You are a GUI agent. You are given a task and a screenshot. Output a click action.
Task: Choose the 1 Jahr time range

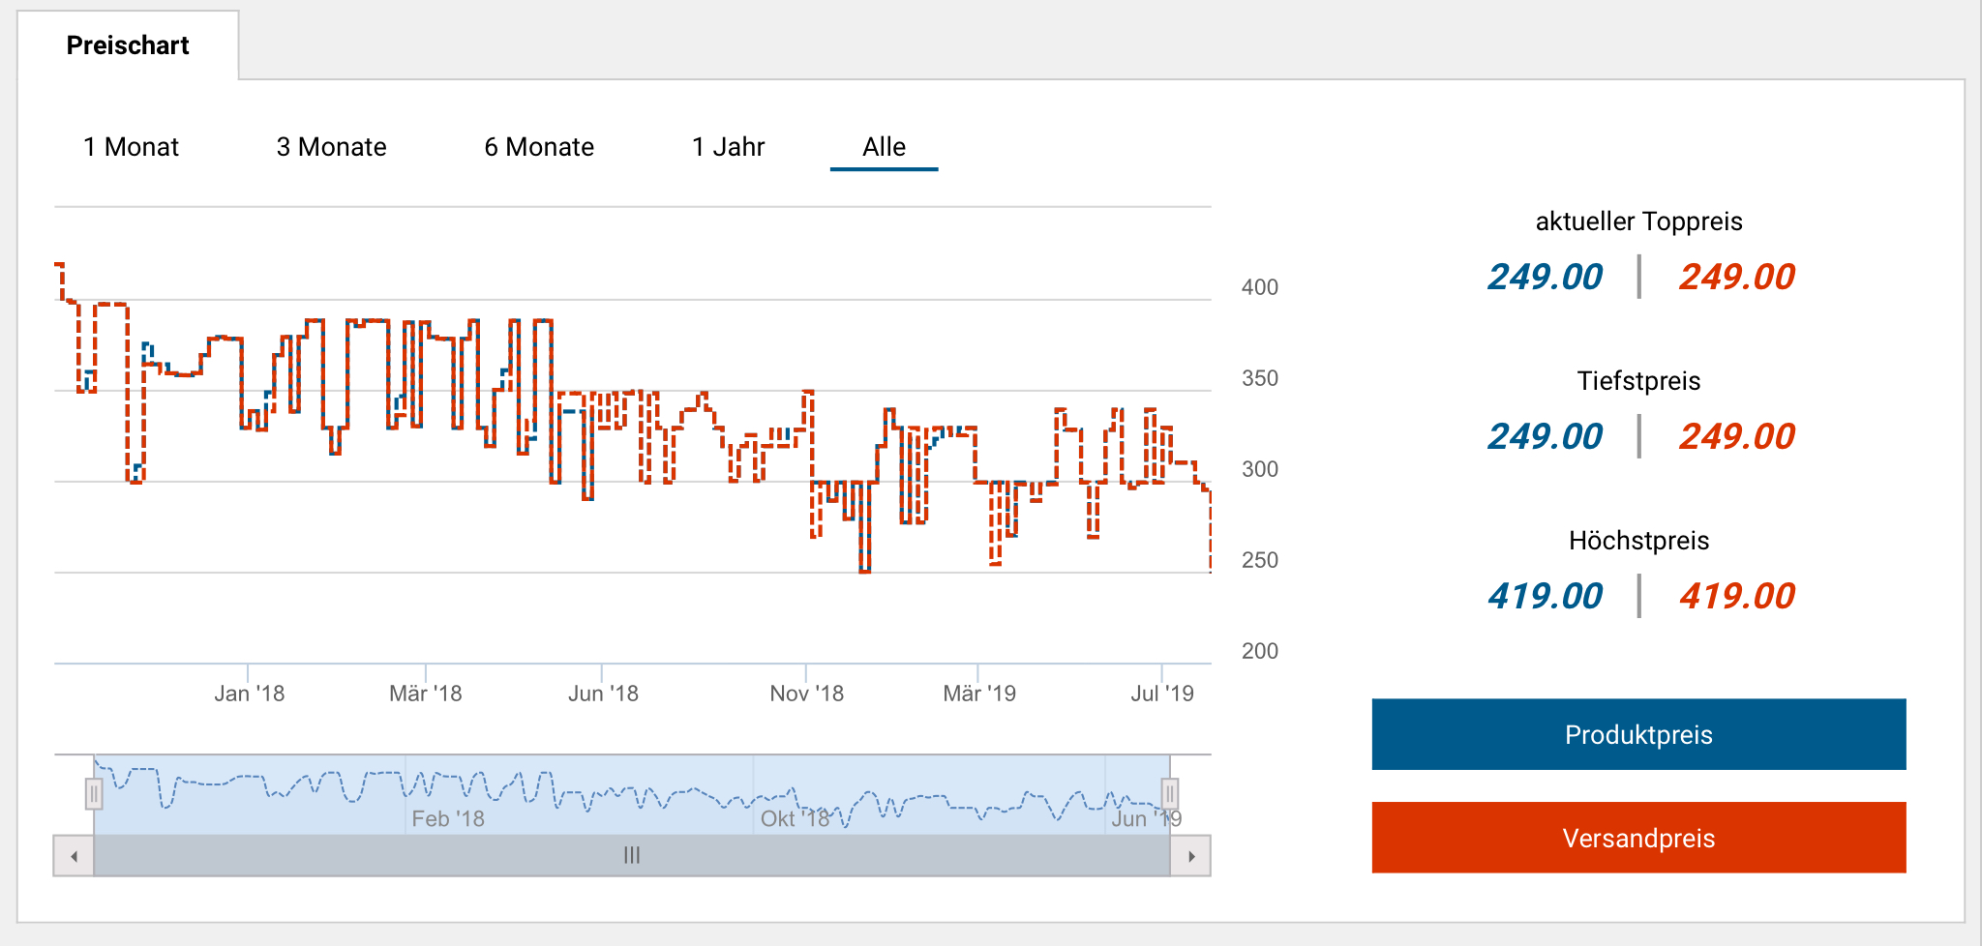pyautogui.click(x=728, y=147)
